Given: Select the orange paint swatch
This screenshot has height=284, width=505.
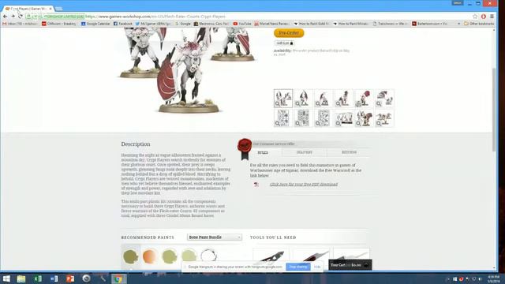Looking at the screenshot, I should [150, 256].
